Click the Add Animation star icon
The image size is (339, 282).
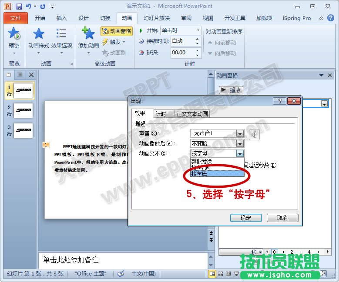tap(88, 33)
